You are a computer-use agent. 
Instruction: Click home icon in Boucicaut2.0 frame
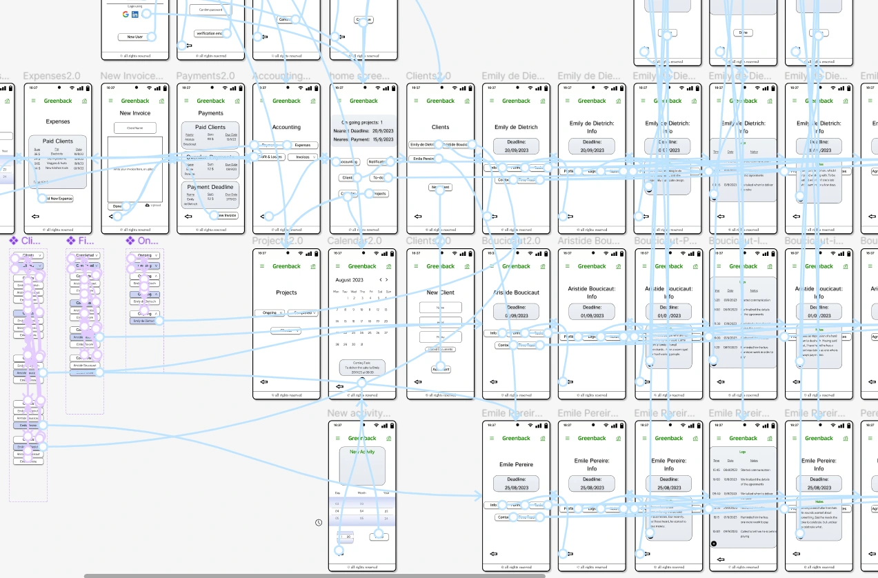[x=543, y=266]
